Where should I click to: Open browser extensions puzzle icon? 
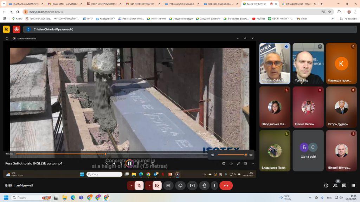coord(339,12)
